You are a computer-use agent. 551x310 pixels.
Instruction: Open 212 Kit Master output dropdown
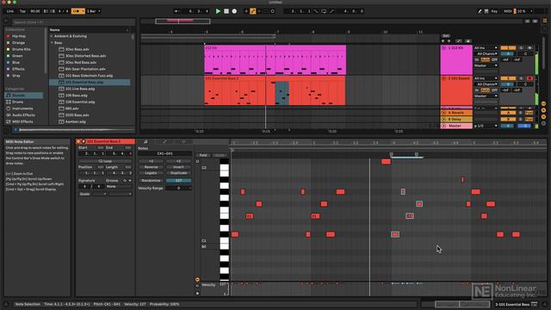(x=486, y=65)
